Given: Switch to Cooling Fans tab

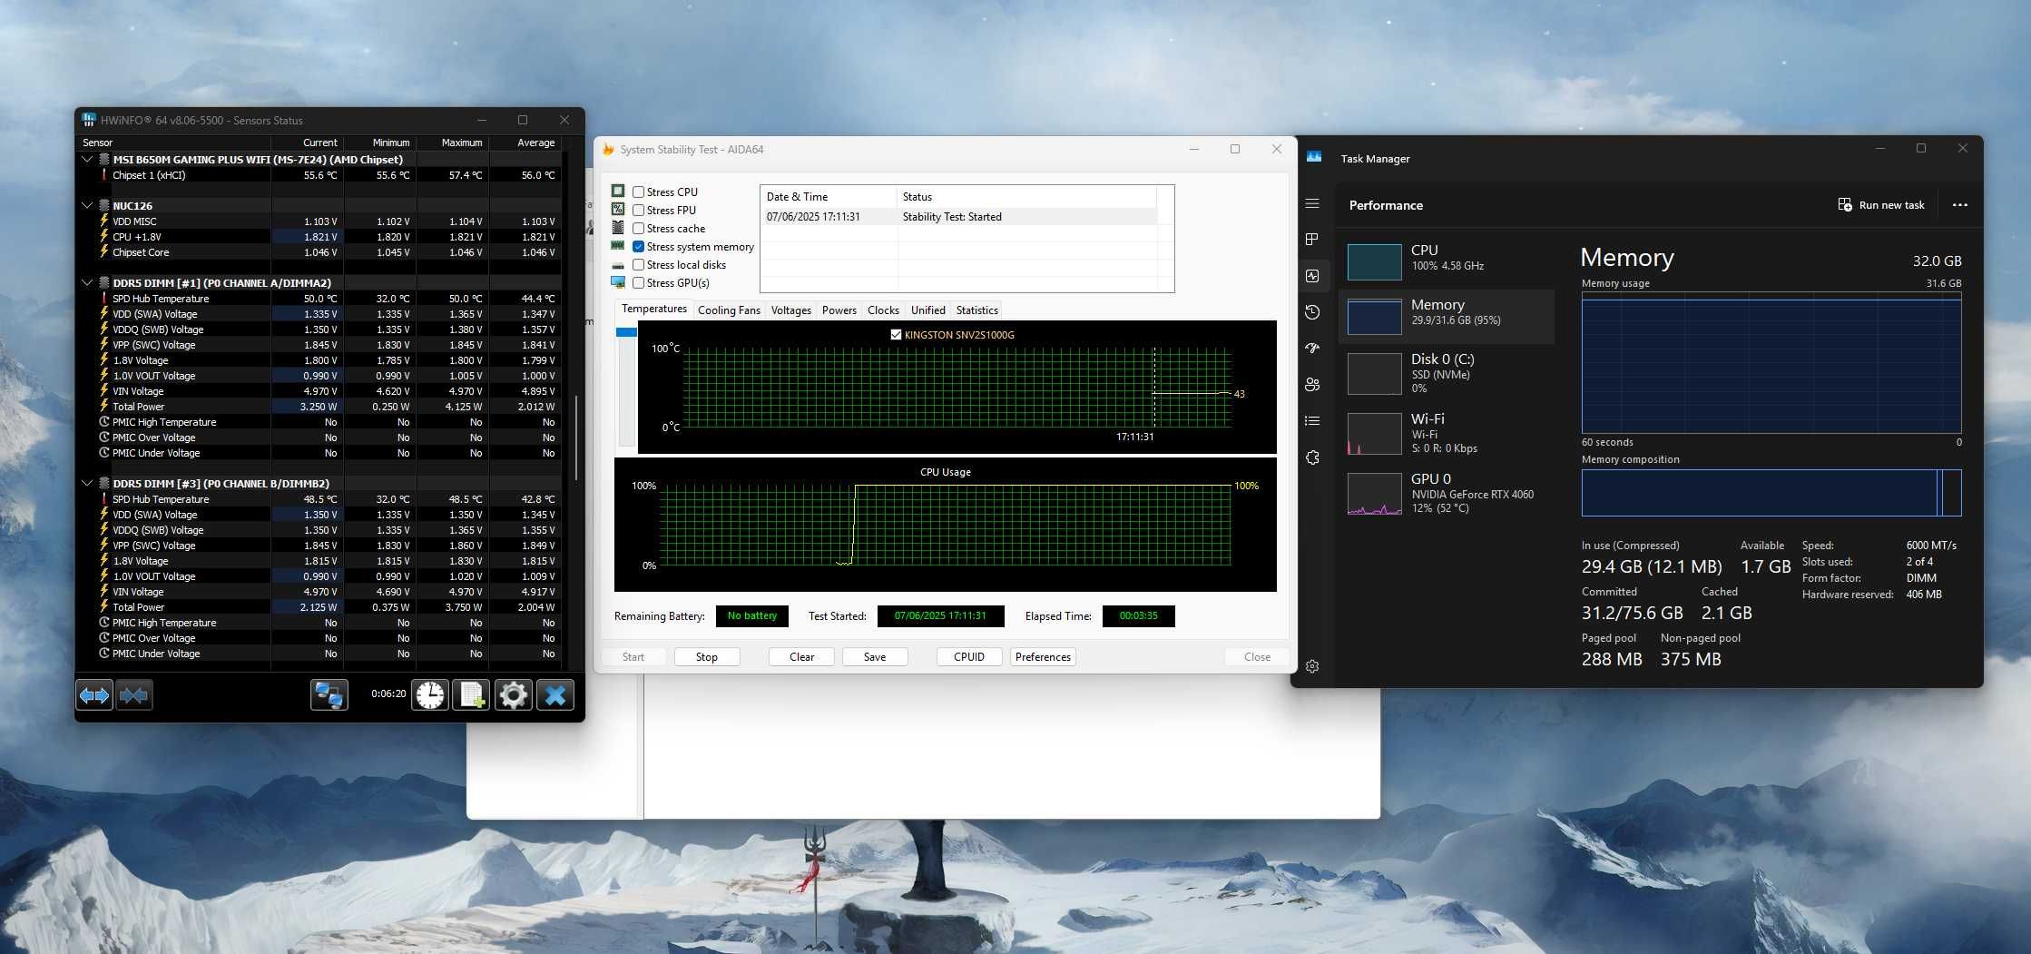Looking at the screenshot, I should pos(729,310).
